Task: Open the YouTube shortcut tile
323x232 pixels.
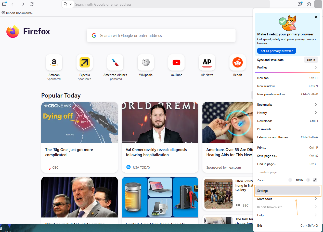Action: [176, 62]
